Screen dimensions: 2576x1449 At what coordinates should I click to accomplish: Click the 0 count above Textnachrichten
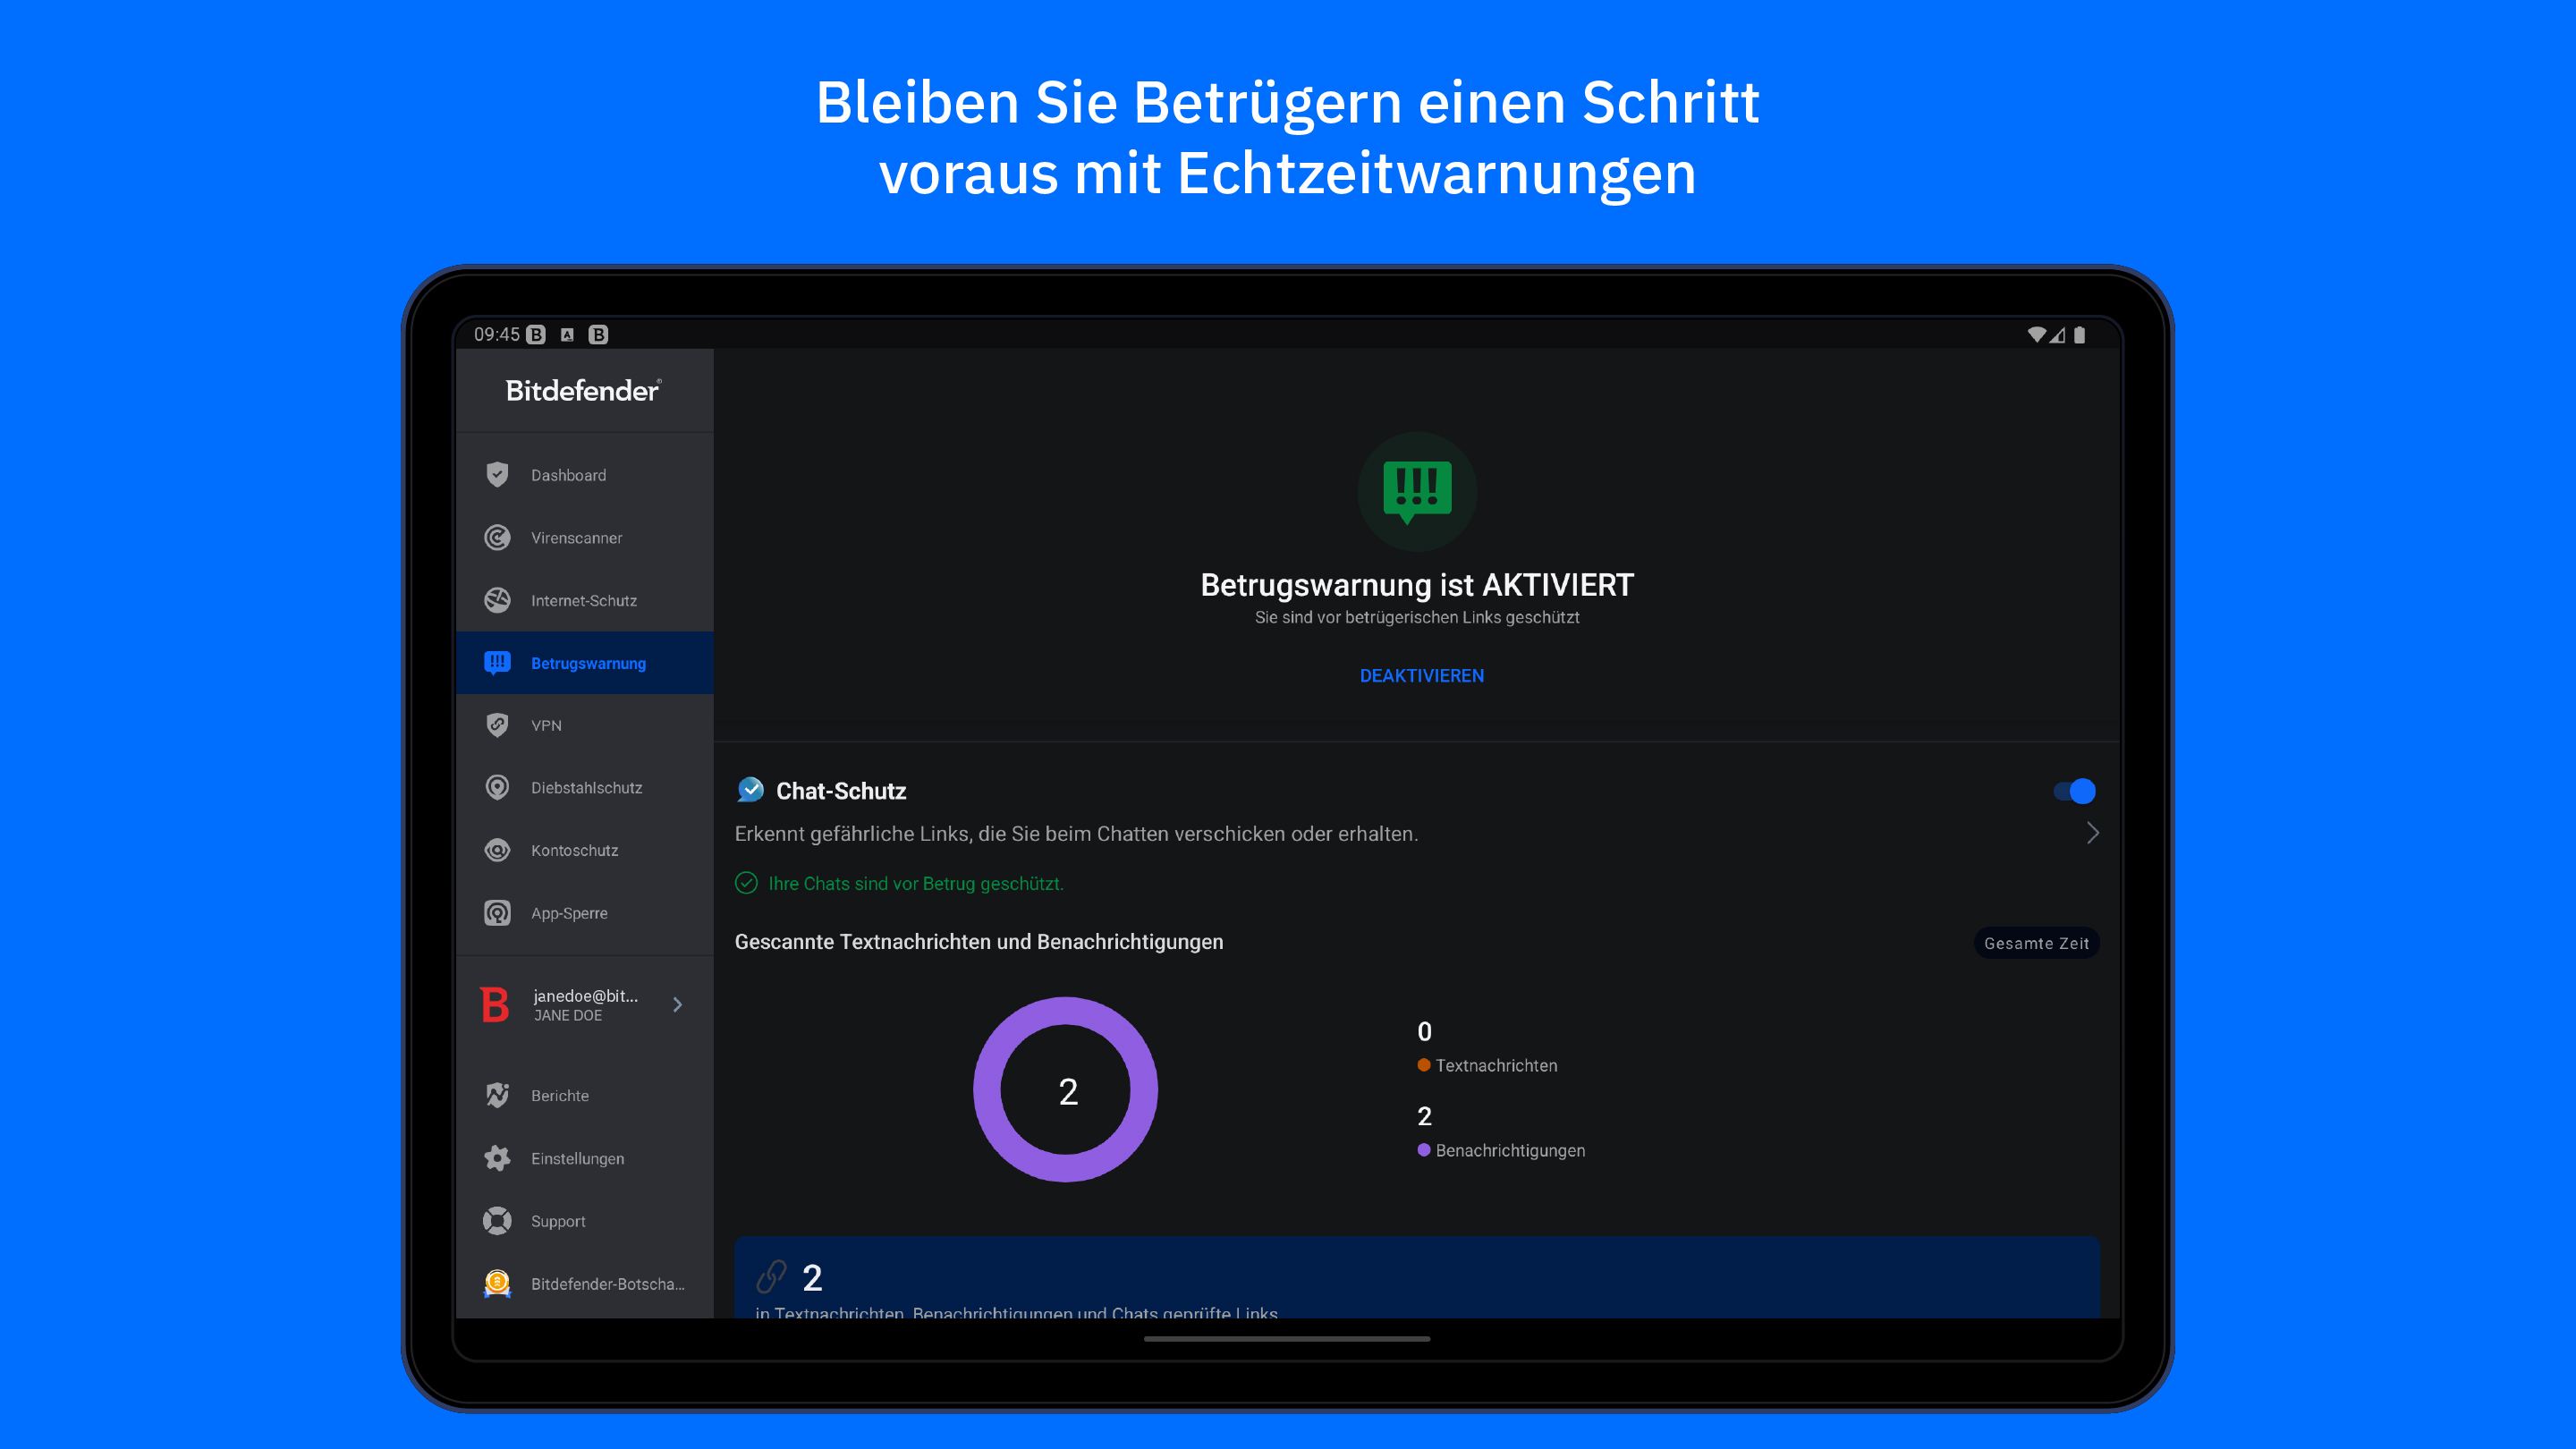(x=1424, y=1031)
